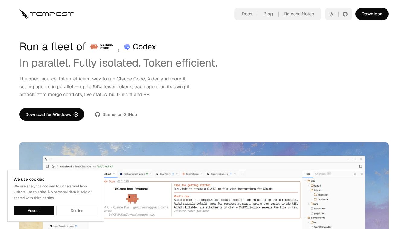
Task: Expand the ui folder chevron
Action: (309, 222)
